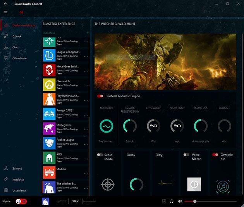This screenshot has height=207, width=244.
Task: Click the master volume slider handle
Action: point(195,201)
